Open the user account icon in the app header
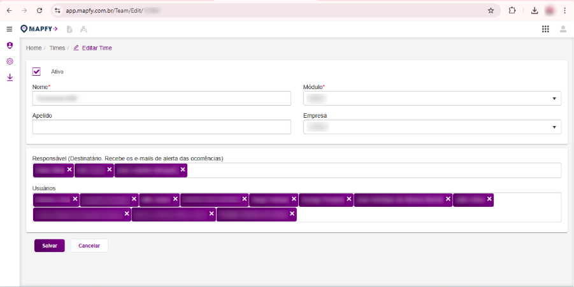This screenshot has height=287, width=574. coord(563,29)
